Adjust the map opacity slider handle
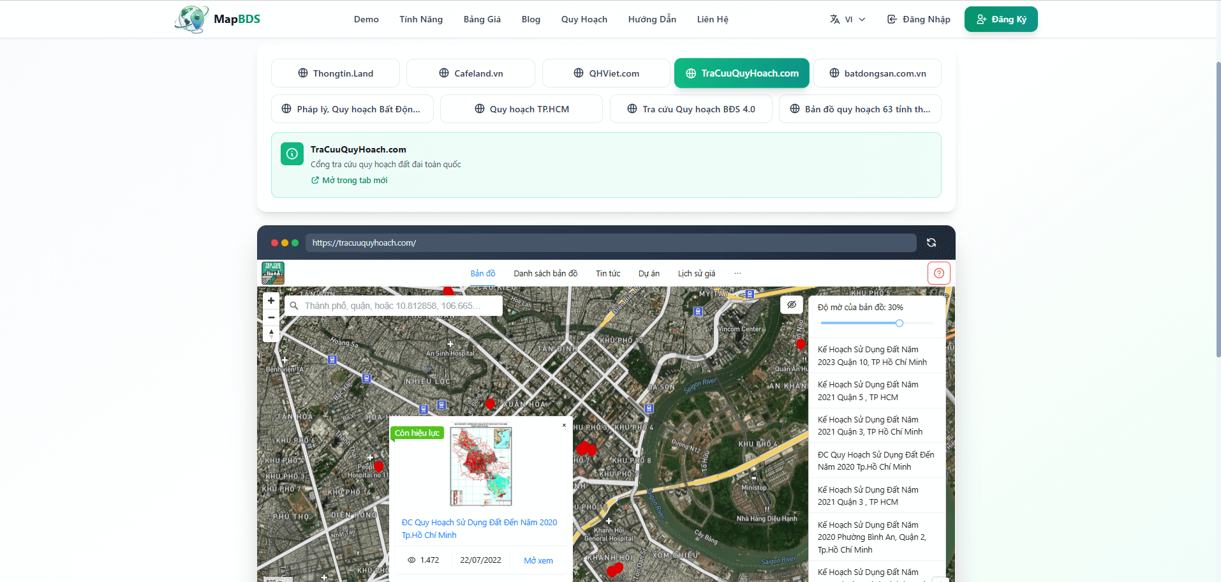1221x582 pixels. point(899,323)
